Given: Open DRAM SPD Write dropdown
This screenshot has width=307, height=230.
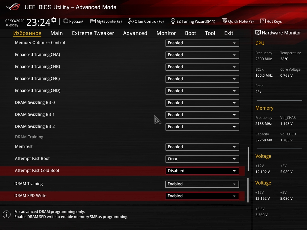Looking at the screenshot, I should click(202, 196).
